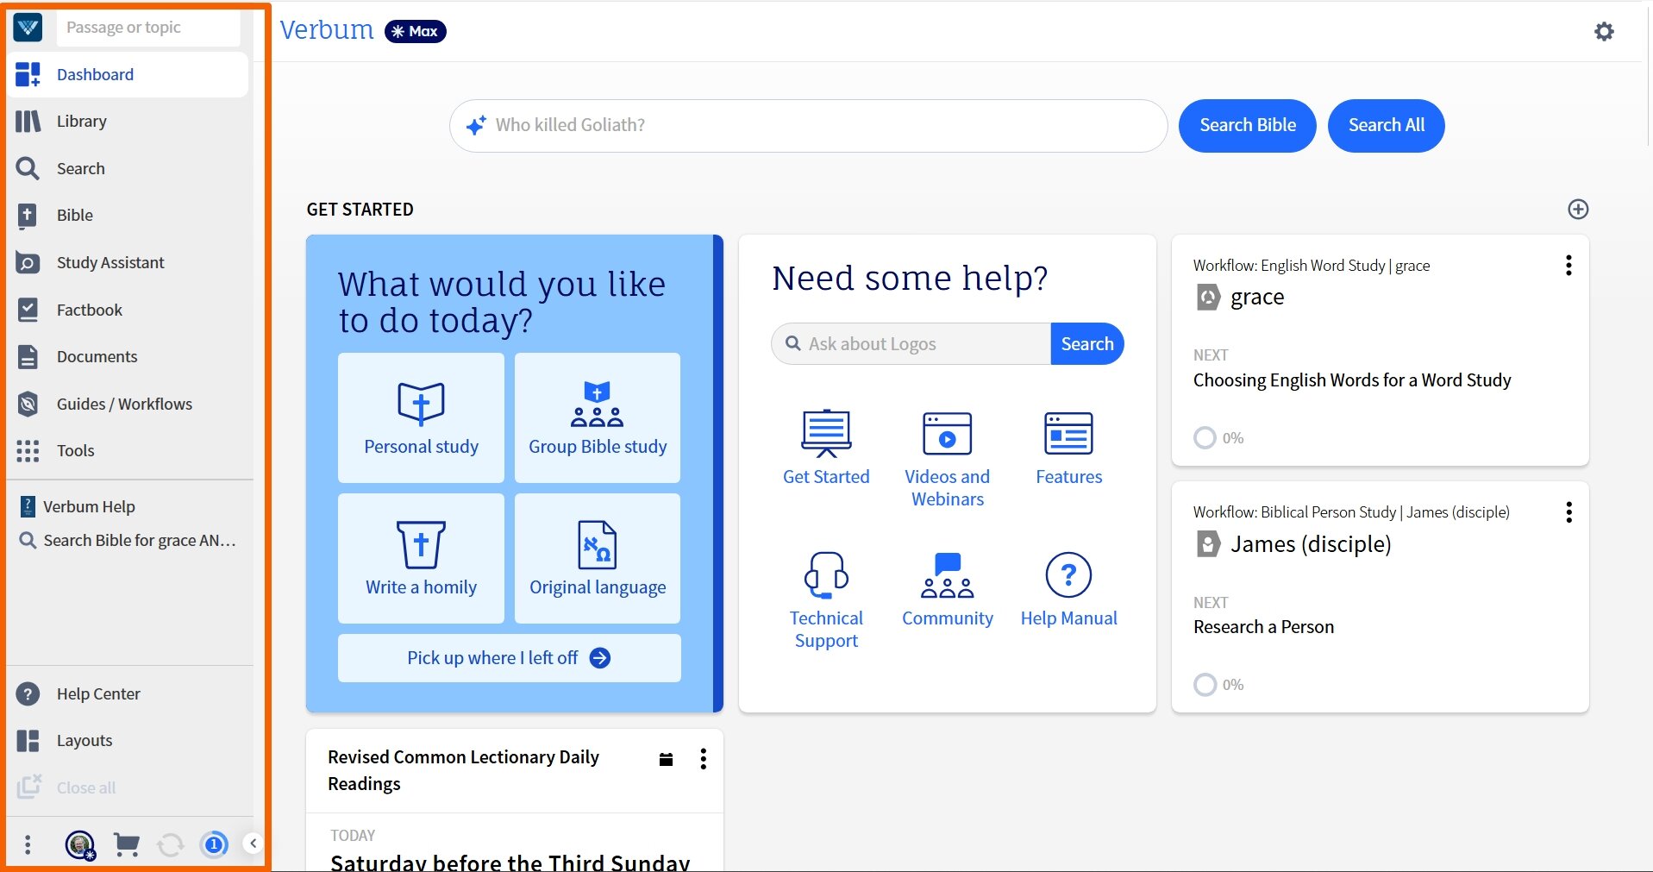1653x872 pixels.
Task: Click the user profile avatar
Action: [80, 844]
